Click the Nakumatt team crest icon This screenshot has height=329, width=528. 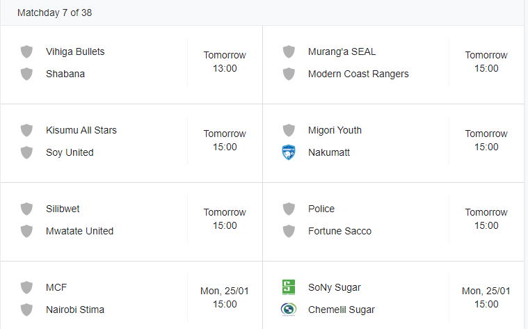(x=289, y=152)
